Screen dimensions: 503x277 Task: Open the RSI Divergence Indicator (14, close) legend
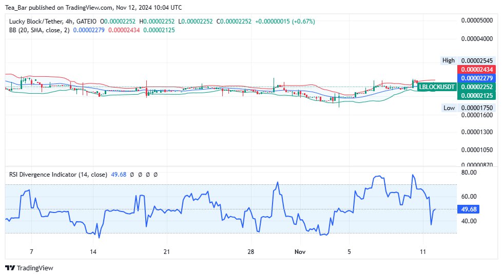point(58,175)
